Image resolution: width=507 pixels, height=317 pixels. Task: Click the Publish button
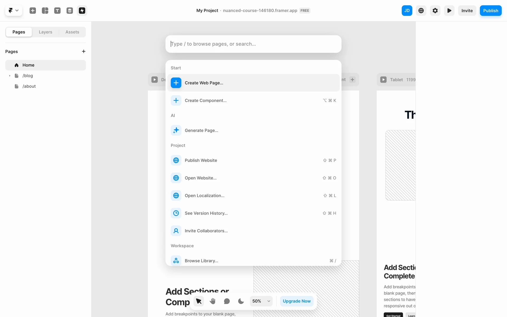pos(490,11)
